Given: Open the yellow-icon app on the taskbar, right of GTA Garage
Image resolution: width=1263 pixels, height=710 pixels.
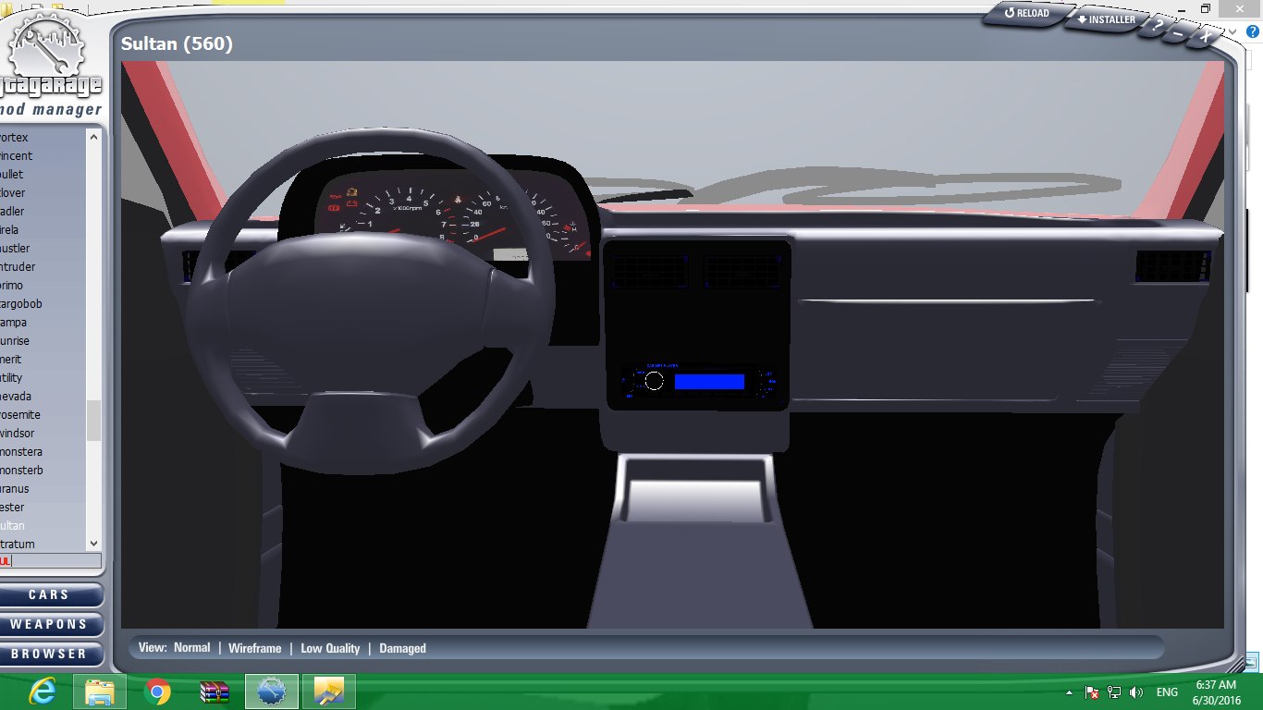Looking at the screenshot, I should point(329,692).
